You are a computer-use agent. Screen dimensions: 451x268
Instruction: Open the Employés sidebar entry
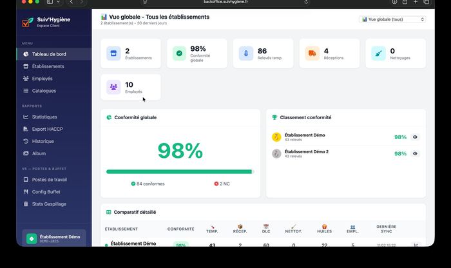(53, 79)
